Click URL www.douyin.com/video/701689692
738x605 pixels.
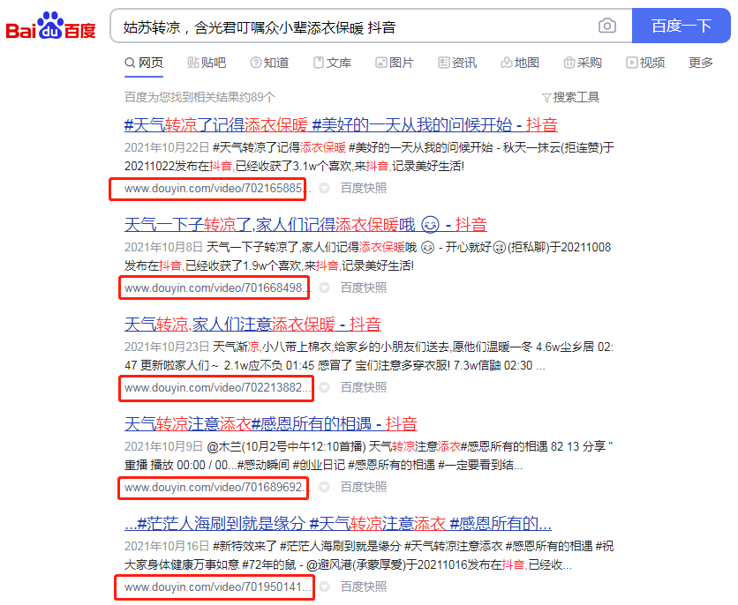point(217,488)
